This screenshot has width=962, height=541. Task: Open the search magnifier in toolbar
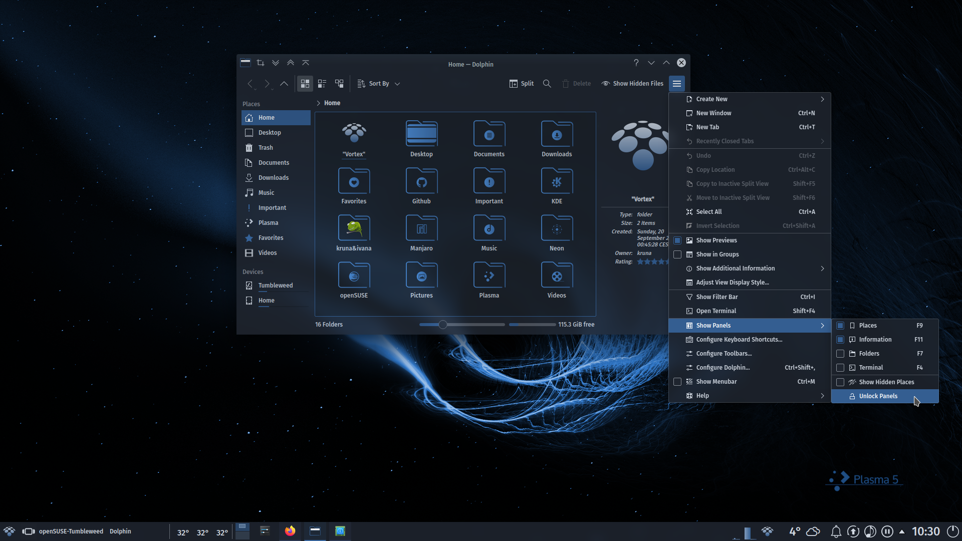click(547, 84)
